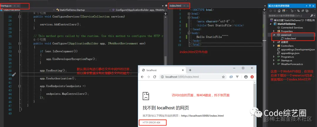Open the editor tab overflow dropdown arrow

(x=163, y=6)
